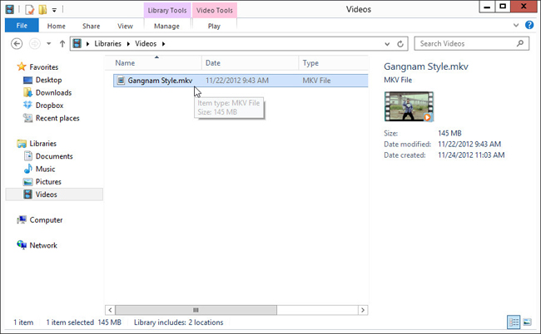Click the video preview thumbnail
Image resolution: width=541 pixels, height=334 pixels.
point(409,106)
